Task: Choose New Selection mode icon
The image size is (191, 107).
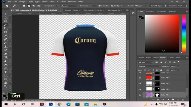Action: (x=24, y=6)
